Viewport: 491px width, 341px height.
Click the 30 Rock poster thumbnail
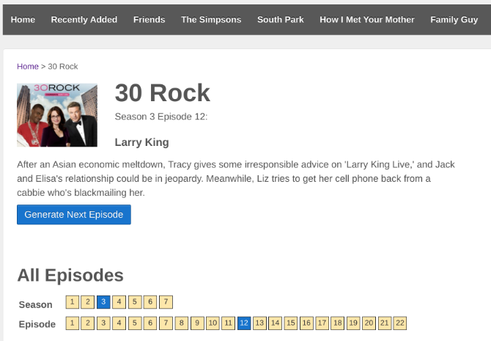click(57, 115)
